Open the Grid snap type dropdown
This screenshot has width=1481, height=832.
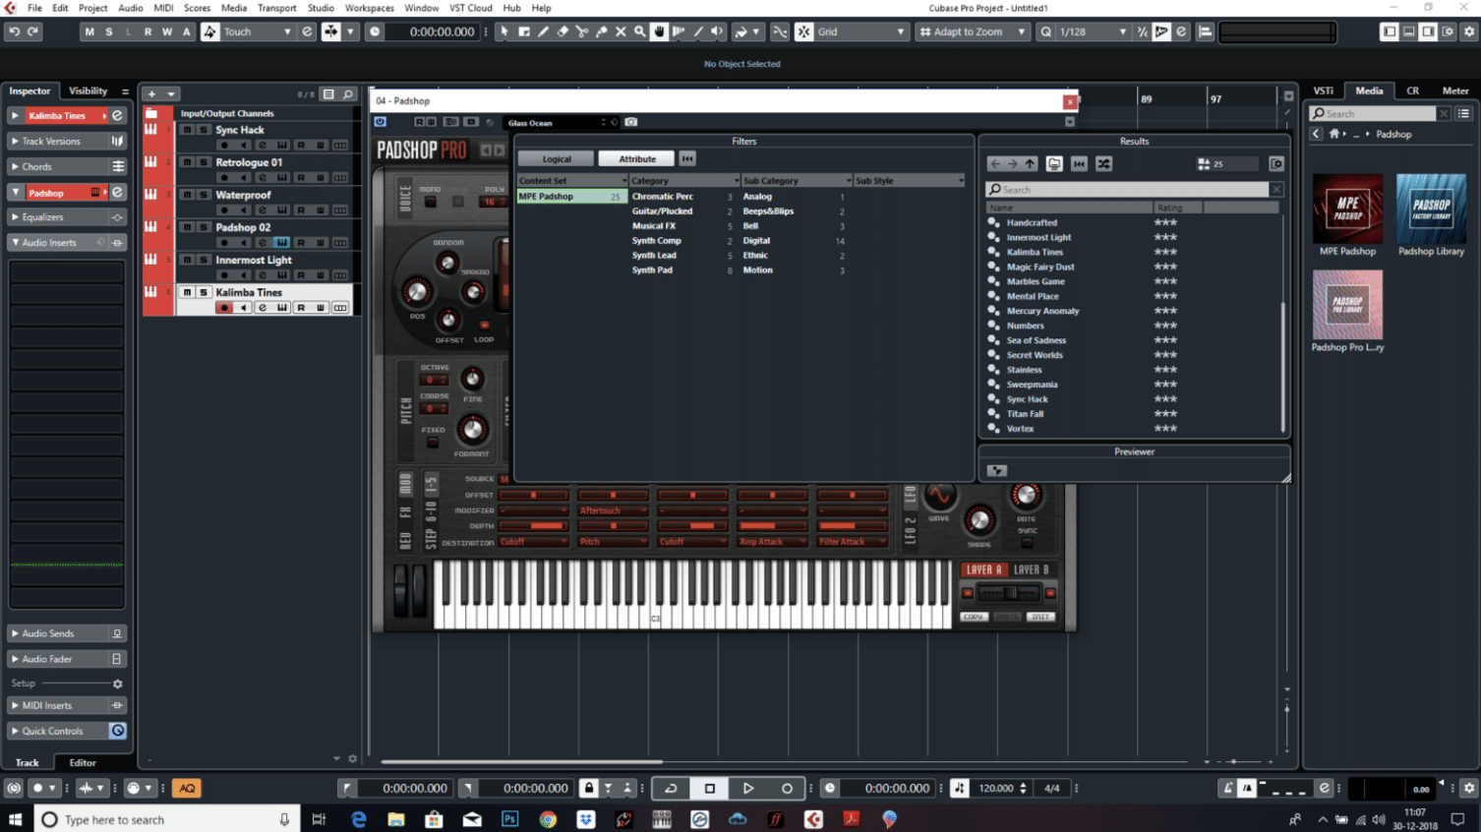click(860, 31)
